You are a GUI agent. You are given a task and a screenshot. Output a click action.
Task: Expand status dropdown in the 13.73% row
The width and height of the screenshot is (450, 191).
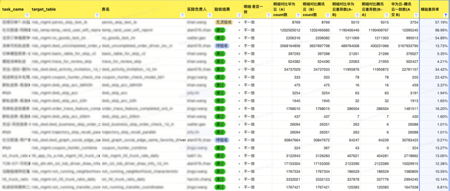[239, 46]
